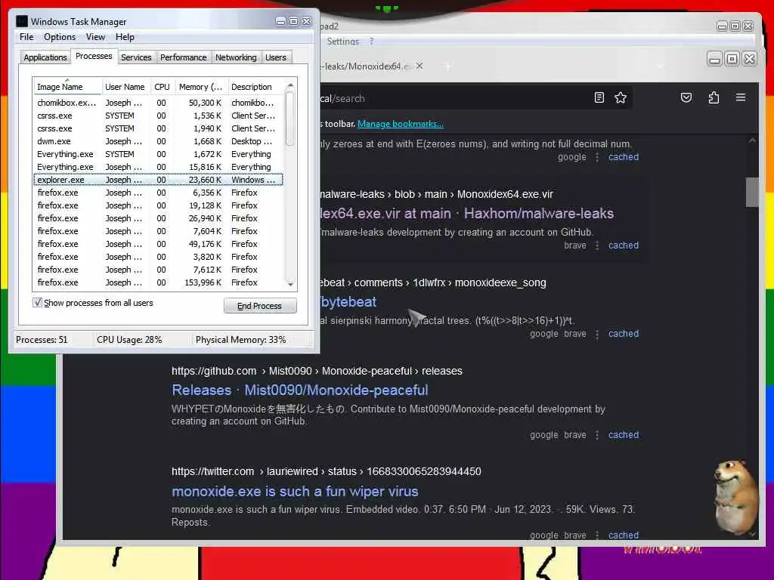Click Physical Memory: 33% status entry
This screenshot has height=580, width=774.
pos(240,340)
